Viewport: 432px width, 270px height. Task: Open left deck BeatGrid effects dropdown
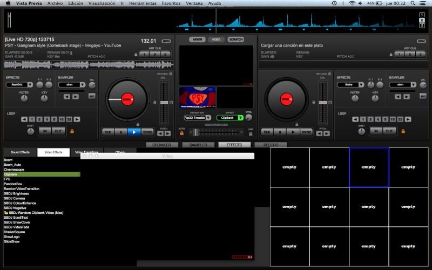pos(30,85)
